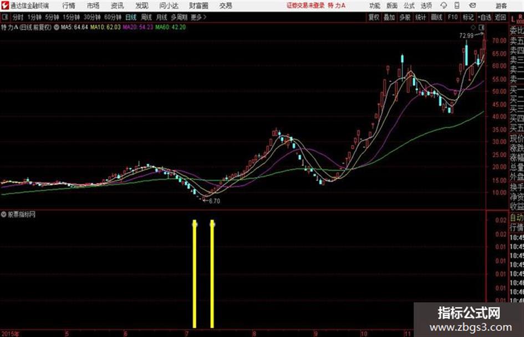Screen dimensions: 524x337
Task: Click the MA20: 54.23 indicator value
Action: pyautogui.click(x=138, y=27)
